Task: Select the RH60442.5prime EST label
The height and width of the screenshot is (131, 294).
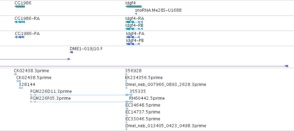Action: point(147,98)
